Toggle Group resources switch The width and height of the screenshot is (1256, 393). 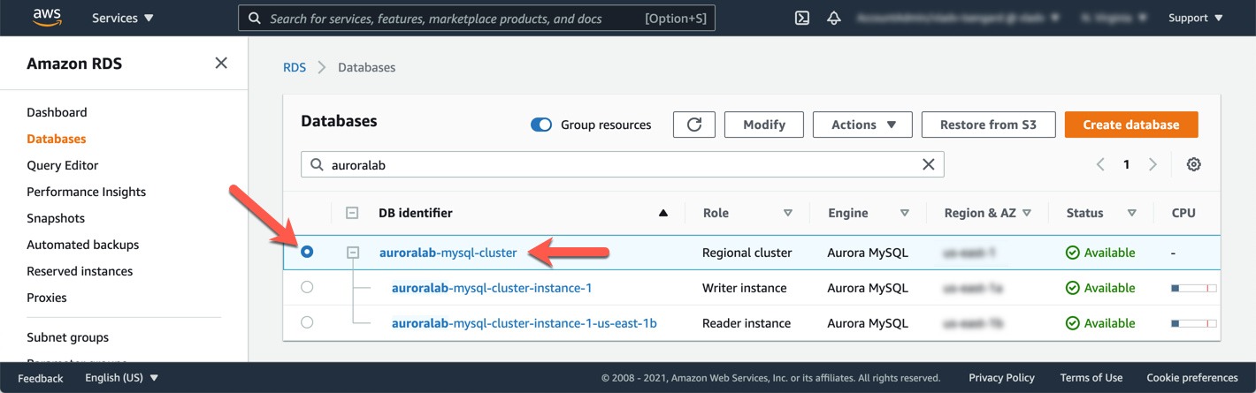coord(541,125)
